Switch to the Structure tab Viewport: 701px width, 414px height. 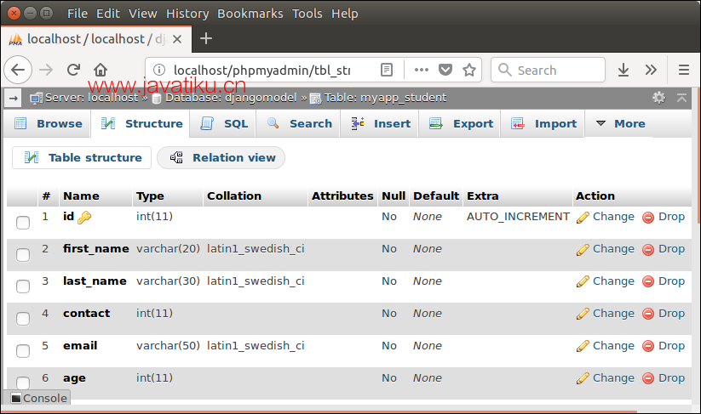[x=141, y=123]
